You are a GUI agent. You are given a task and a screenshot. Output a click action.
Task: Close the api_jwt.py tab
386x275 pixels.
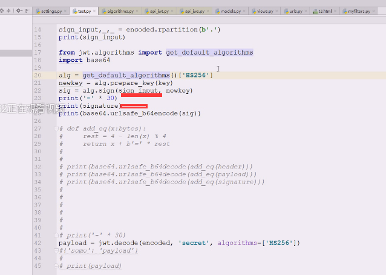[x=172, y=11]
